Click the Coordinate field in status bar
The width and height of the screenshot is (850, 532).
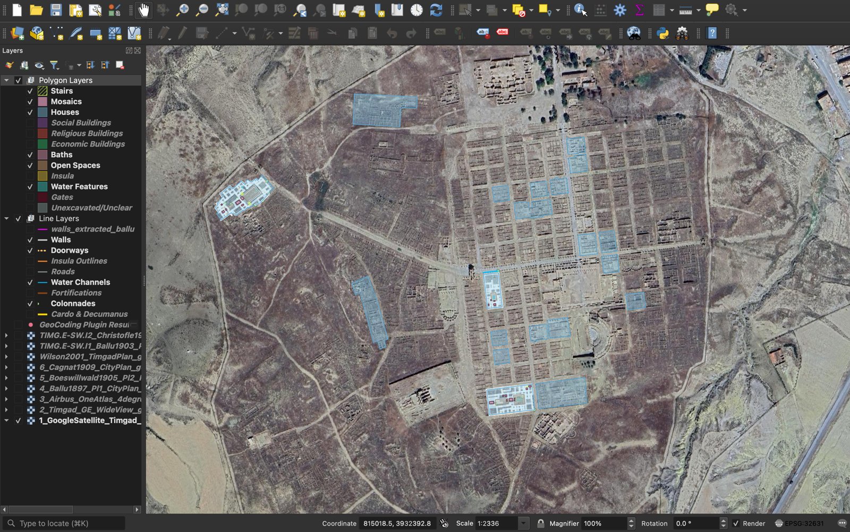click(398, 524)
